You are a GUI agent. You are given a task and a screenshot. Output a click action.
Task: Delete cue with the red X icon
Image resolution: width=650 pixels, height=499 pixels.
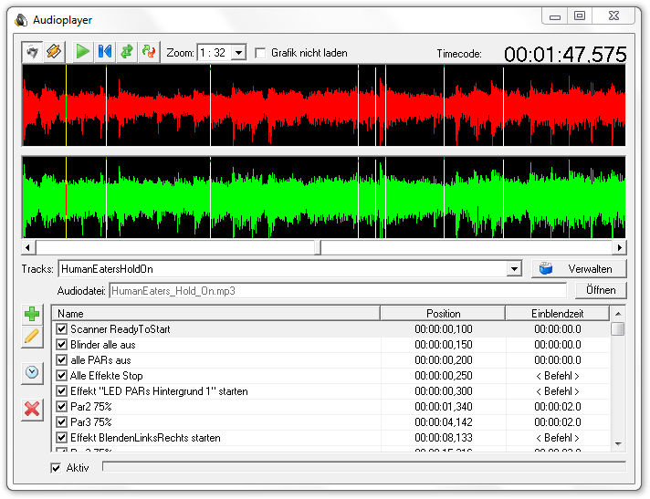[x=32, y=409]
